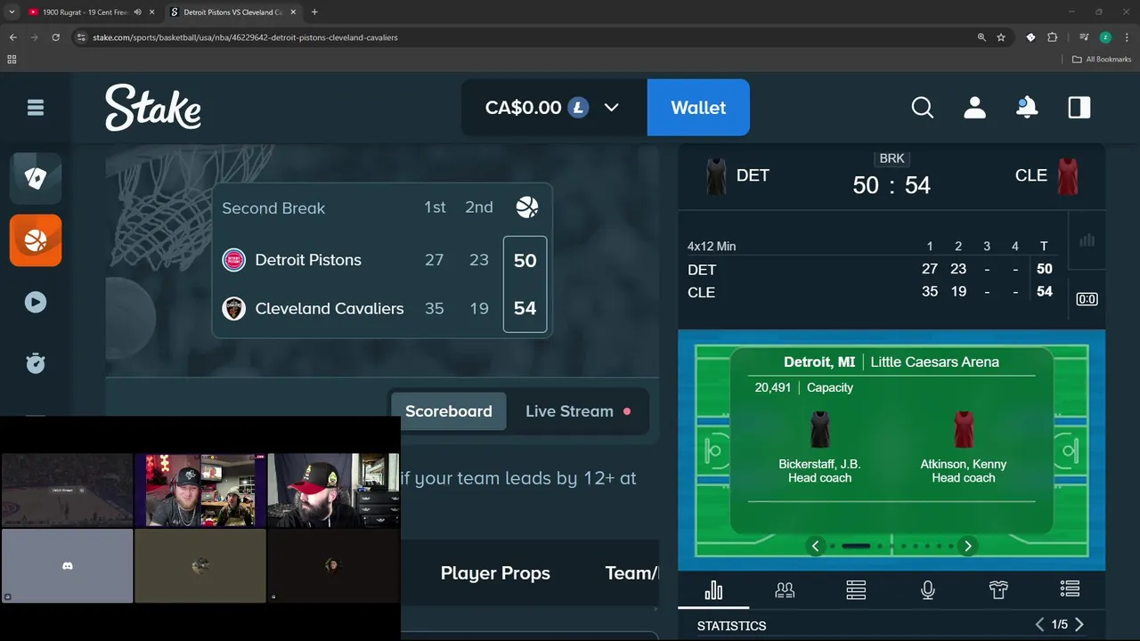Image resolution: width=1140 pixels, height=641 pixels.
Task: Click the basketball stream video tile
Action: click(67, 491)
